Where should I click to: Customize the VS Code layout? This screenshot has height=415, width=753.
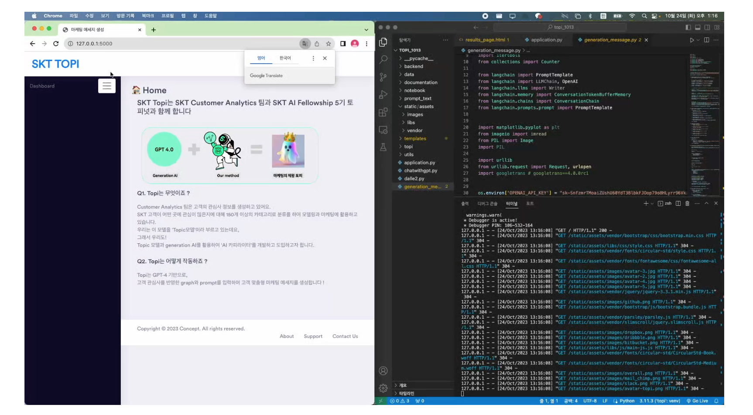click(717, 27)
